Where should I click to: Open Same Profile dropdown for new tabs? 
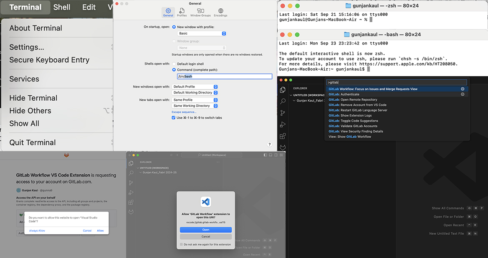pos(195,100)
